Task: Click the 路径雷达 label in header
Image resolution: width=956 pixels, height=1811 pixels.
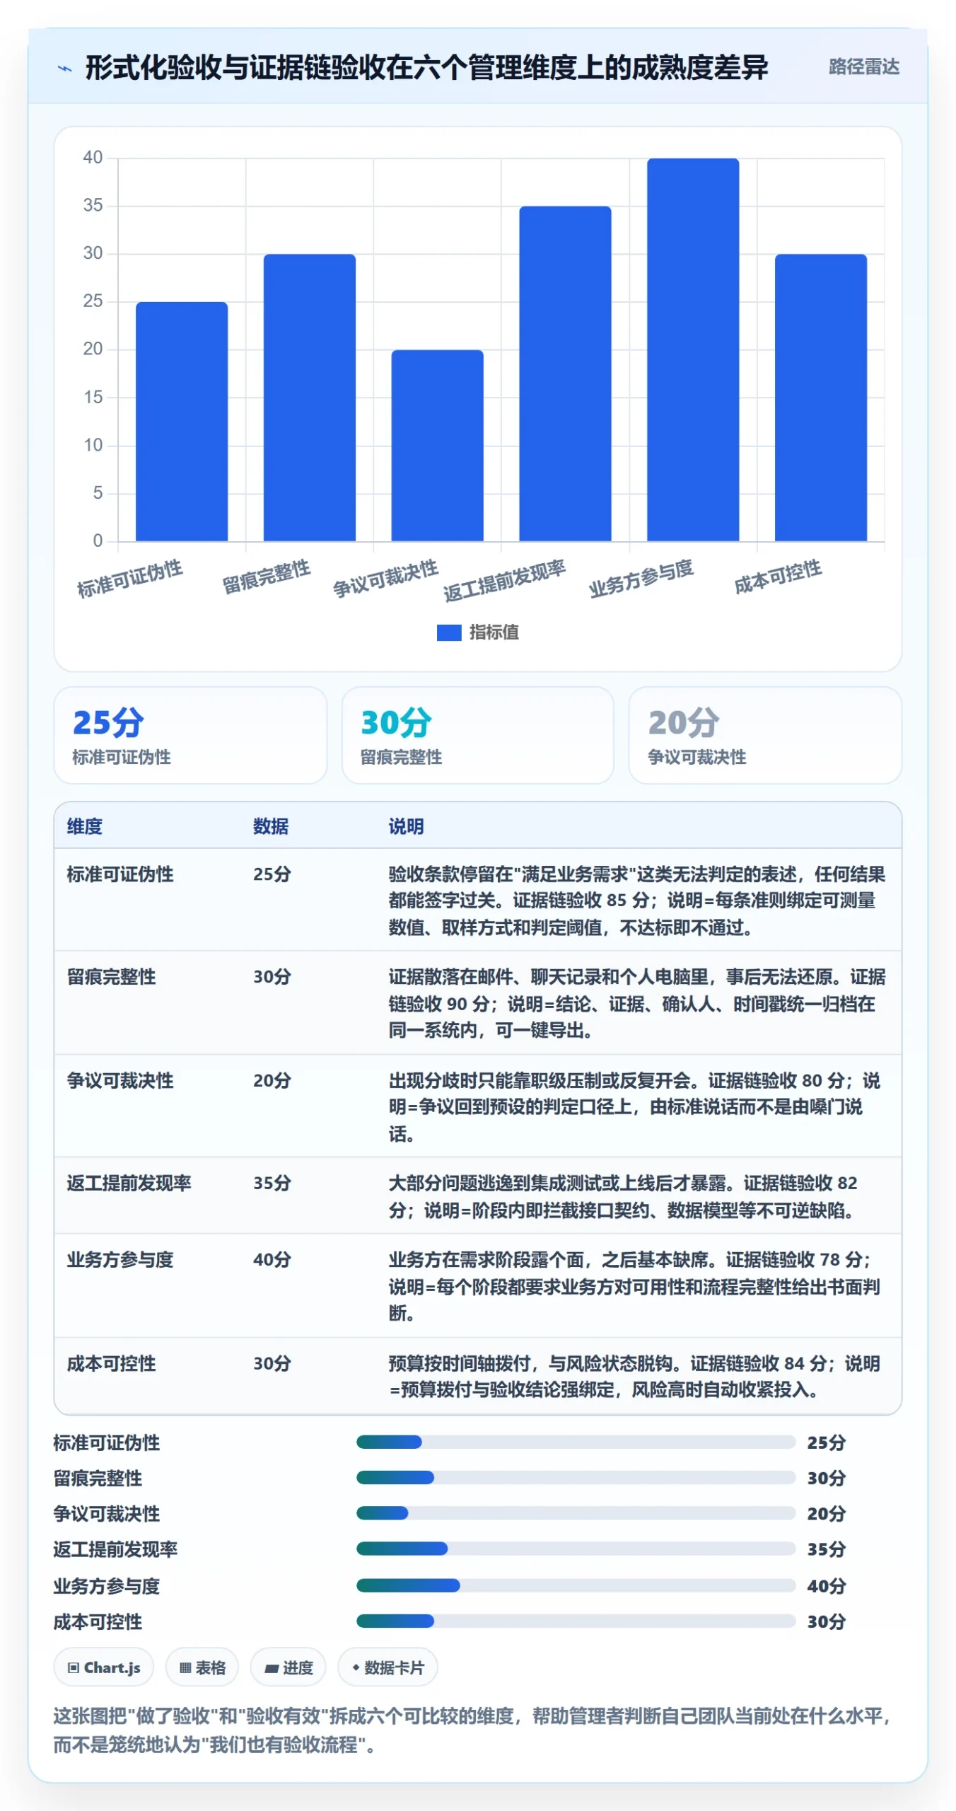Action: click(863, 67)
